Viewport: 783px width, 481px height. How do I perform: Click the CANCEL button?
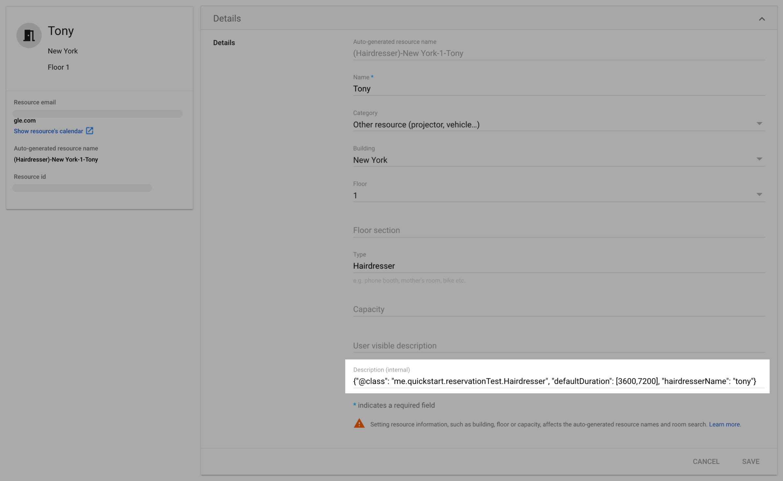706,461
